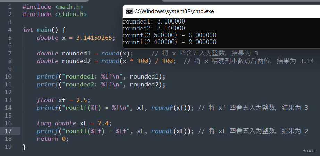Click the C:\Windows\system32\cmd.exe title text

(x=174, y=11)
